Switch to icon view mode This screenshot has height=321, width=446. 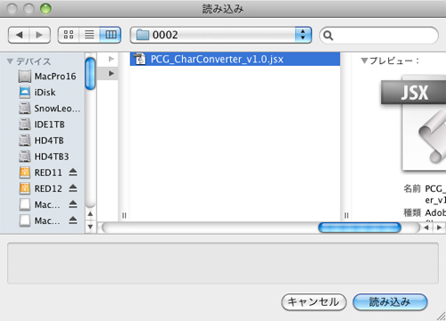pos(69,35)
